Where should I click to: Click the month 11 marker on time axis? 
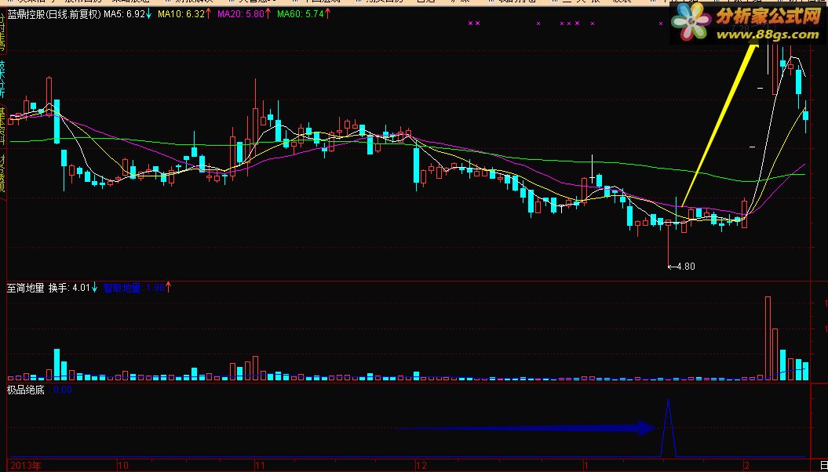(x=259, y=466)
